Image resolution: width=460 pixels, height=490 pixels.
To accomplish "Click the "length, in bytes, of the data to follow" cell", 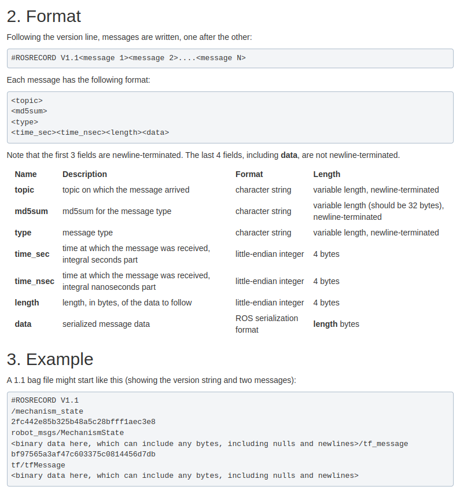I will (127, 303).
